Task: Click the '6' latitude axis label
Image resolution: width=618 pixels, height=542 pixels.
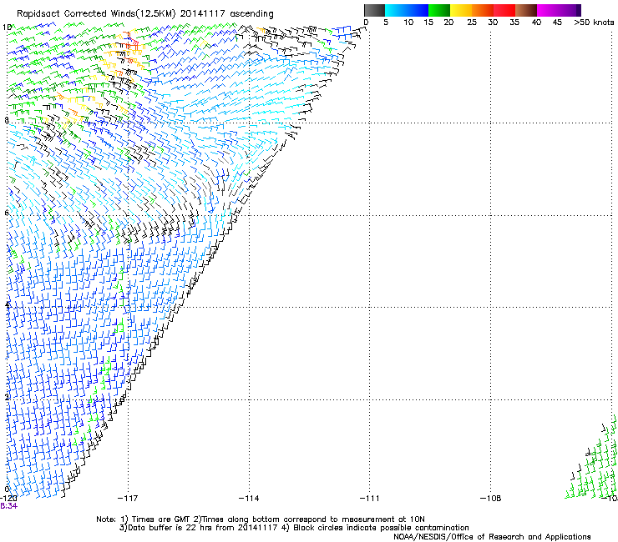Action: (x=7, y=213)
